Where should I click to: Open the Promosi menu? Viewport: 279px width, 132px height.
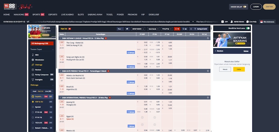(x=132, y=15)
